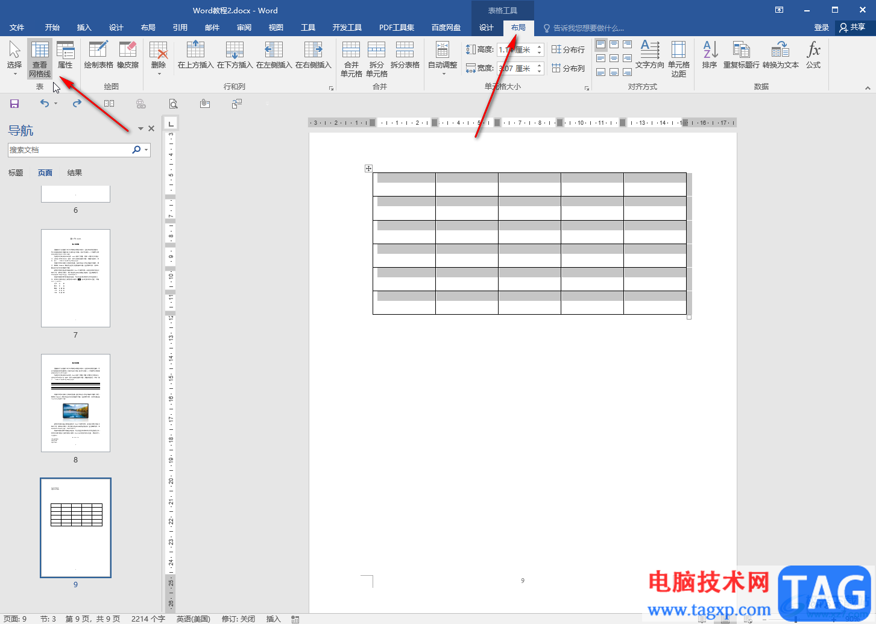Select middle-center cell alignment
876x624 pixels.
point(614,58)
